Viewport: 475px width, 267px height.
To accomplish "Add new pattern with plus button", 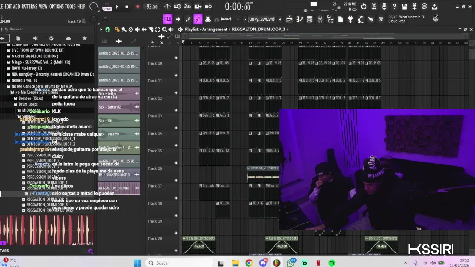I will (x=280, y=19).
